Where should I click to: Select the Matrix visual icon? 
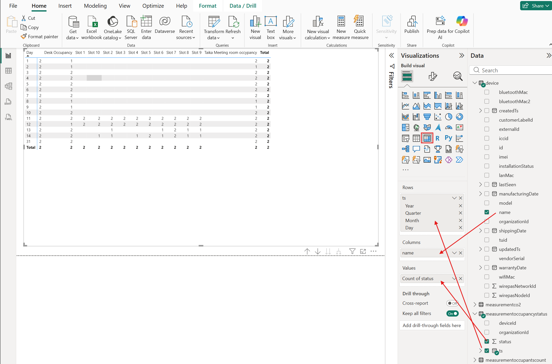coord(427,138)
